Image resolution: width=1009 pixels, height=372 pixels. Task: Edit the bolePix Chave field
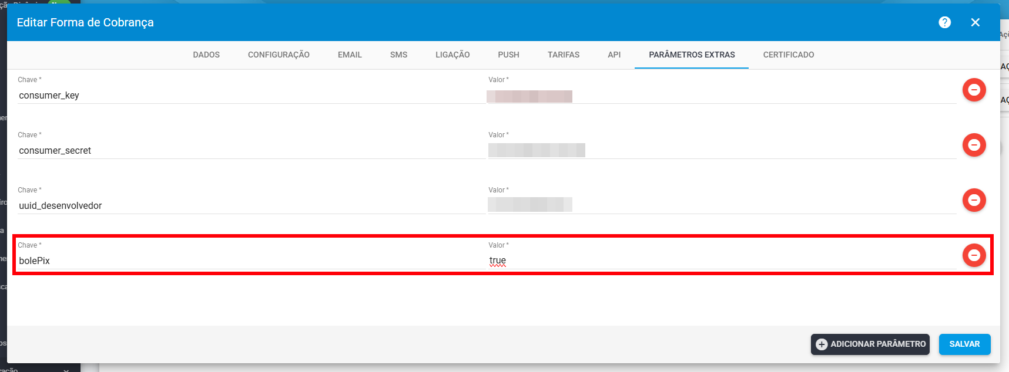coord(252,261)
